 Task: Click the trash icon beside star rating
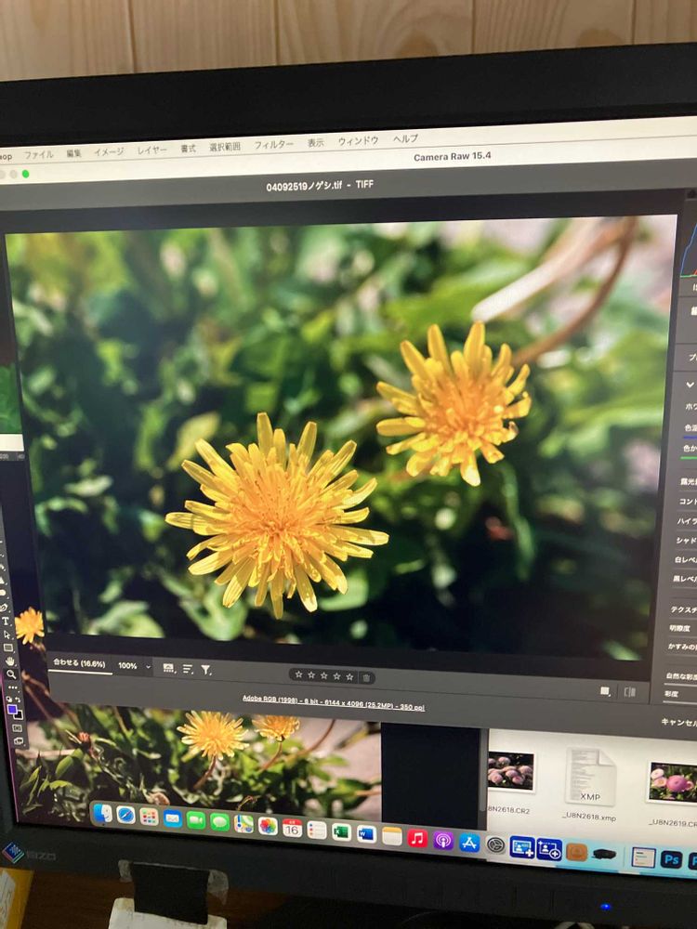tap(366, 678)
